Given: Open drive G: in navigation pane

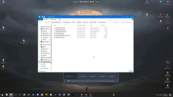Looking at the screenshot, I should (44, 64).
